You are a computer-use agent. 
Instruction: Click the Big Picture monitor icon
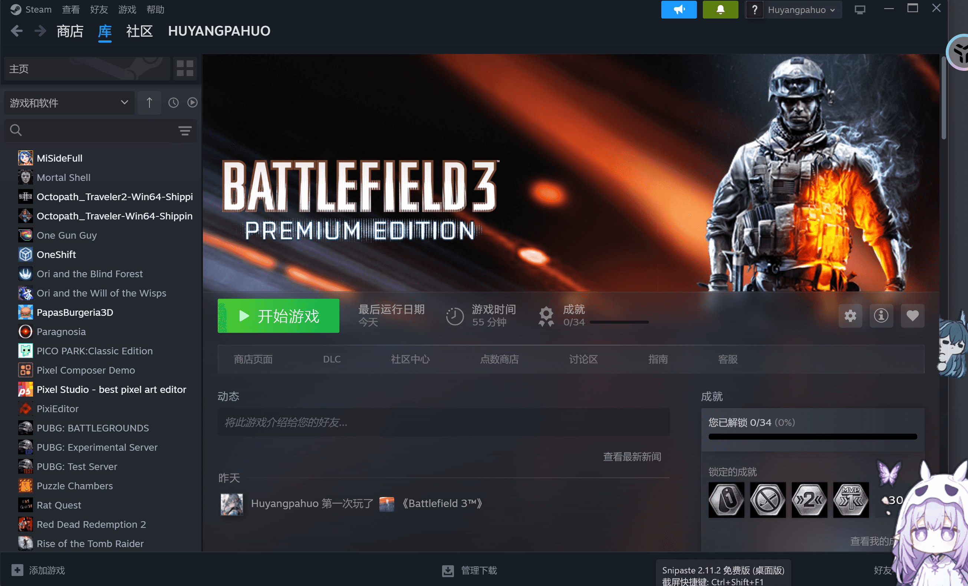coord(860,10)
